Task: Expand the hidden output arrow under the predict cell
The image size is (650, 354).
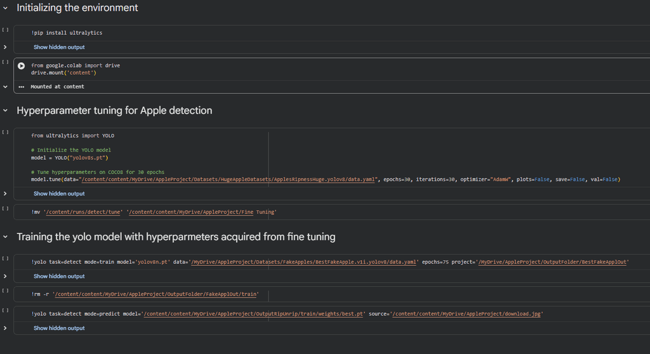Action: point(5,328)
